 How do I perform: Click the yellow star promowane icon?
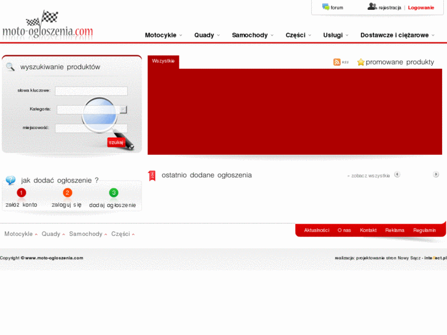tap(361, 62)
